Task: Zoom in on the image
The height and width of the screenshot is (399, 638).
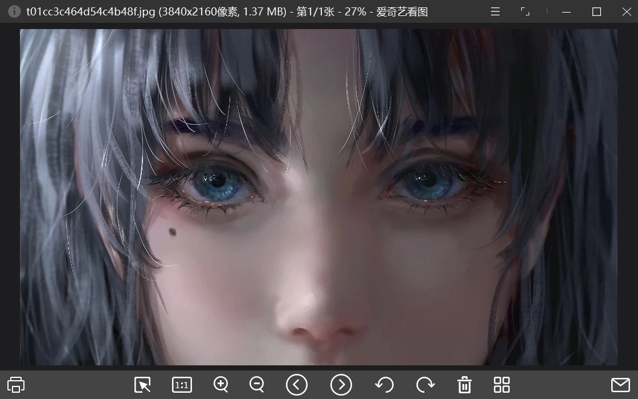Action: 220,384
